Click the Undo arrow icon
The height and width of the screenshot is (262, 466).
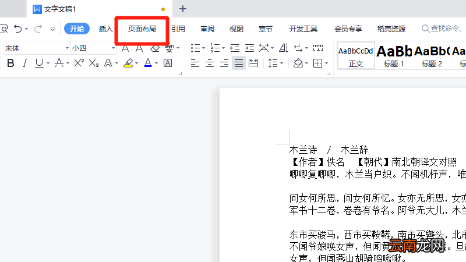18,29
